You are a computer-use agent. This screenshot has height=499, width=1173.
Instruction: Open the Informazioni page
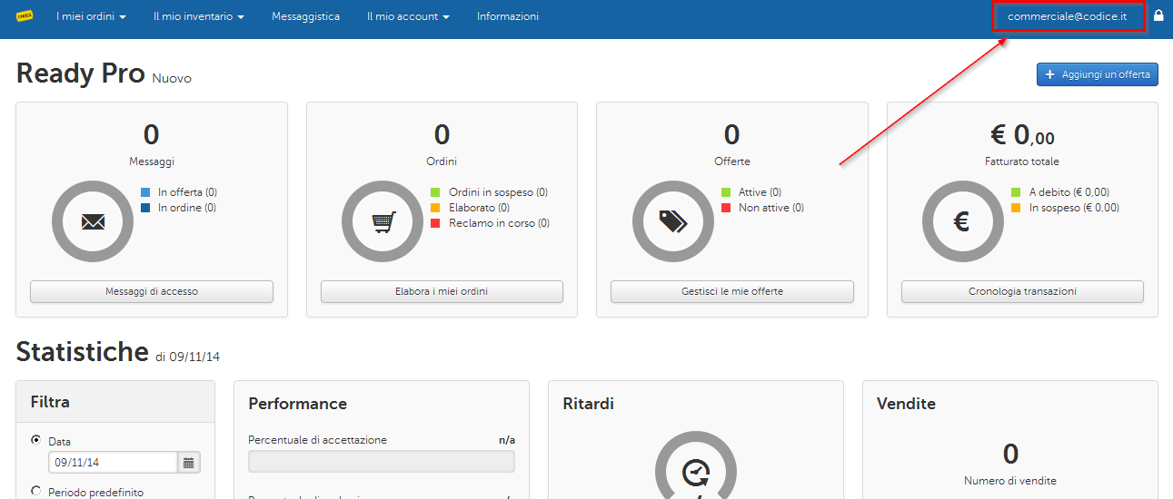point(508,16)
